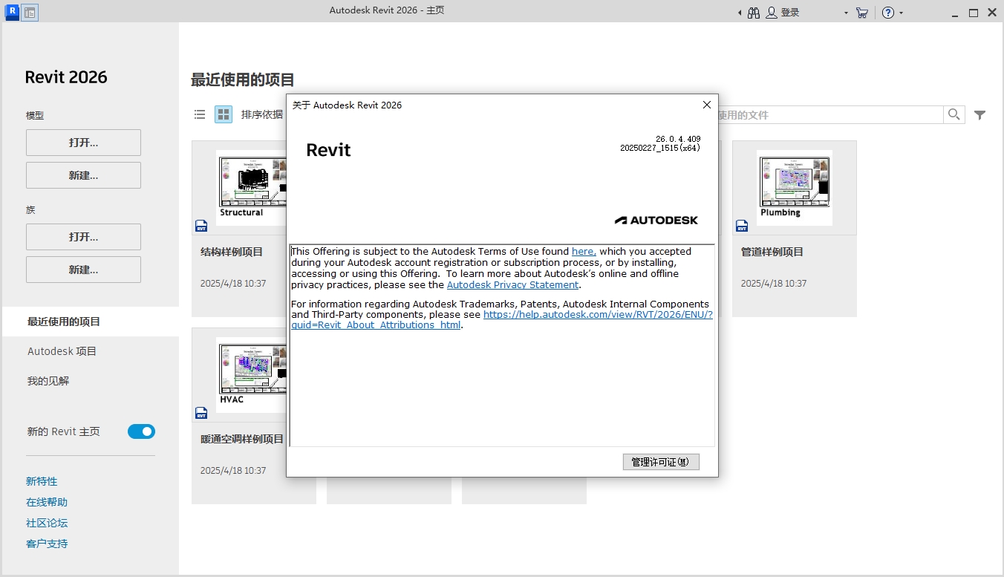Viewport: 1004px width, 577px height.
Task: Switch to grid thumbnail view icon
Action: click(x=224, y=114)
